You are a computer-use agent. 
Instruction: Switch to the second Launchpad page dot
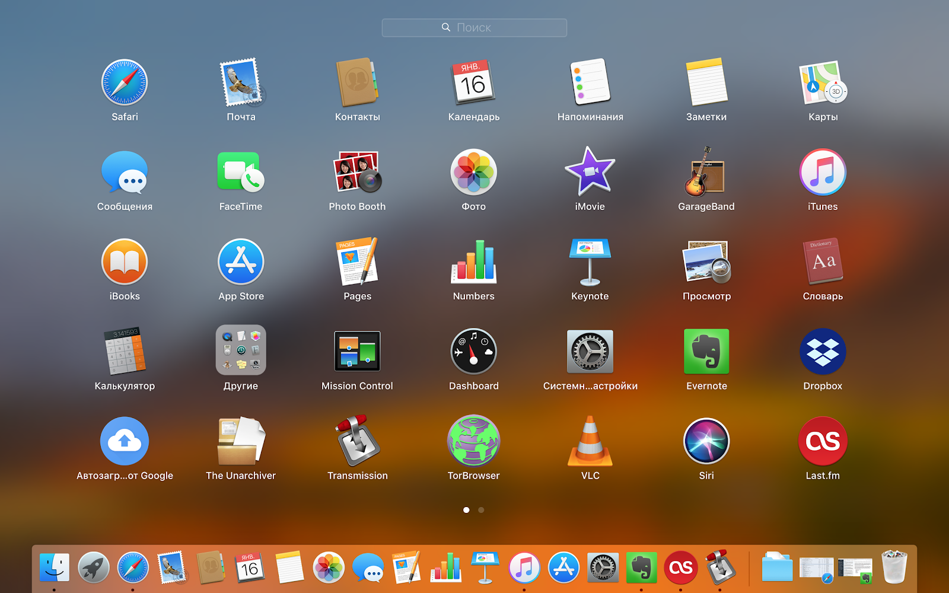(x=481, y=509)
